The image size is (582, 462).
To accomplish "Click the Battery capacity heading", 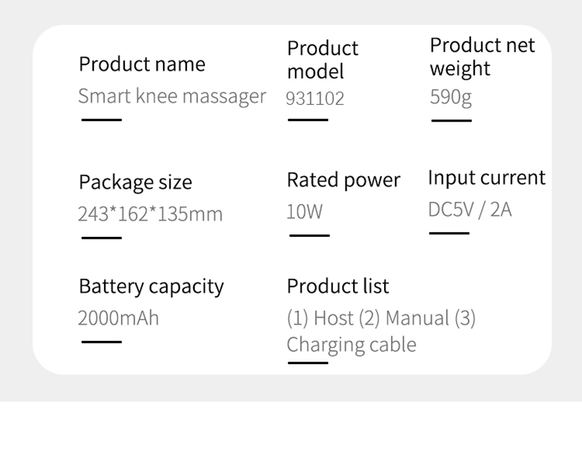I will [x=151, y=287].
